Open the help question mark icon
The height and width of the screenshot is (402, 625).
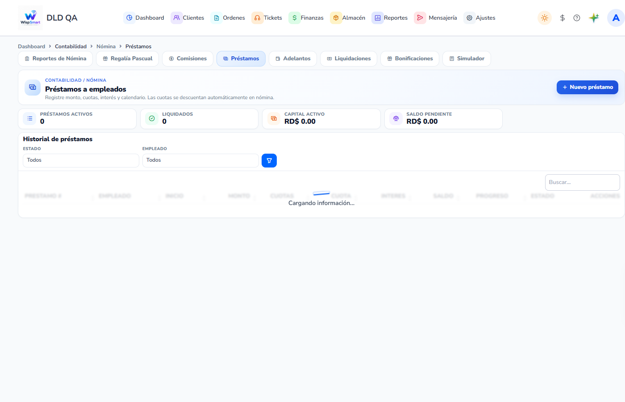(x=577, y=18)
